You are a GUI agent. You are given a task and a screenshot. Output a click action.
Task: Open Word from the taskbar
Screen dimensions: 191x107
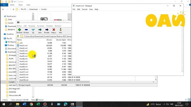pyautogui.click(x=24, y=104)
